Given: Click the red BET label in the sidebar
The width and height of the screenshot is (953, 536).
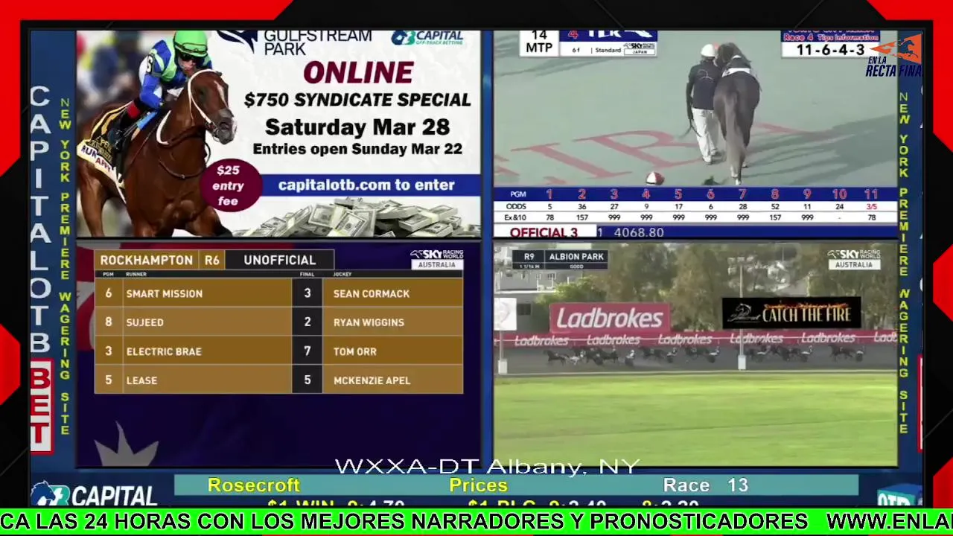Looking at the screenshot, I should point(41,406).
